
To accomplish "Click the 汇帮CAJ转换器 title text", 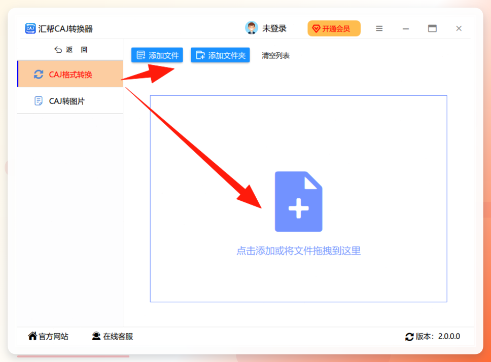I will coord(65,29).
